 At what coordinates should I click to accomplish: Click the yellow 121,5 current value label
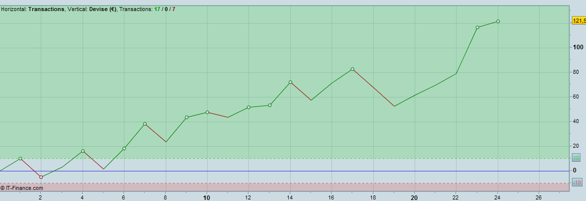[x=579, y=21]
